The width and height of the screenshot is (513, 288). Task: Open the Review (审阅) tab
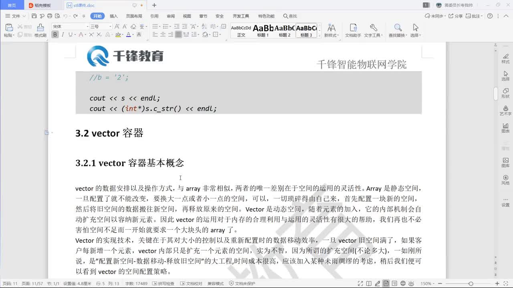171,16
